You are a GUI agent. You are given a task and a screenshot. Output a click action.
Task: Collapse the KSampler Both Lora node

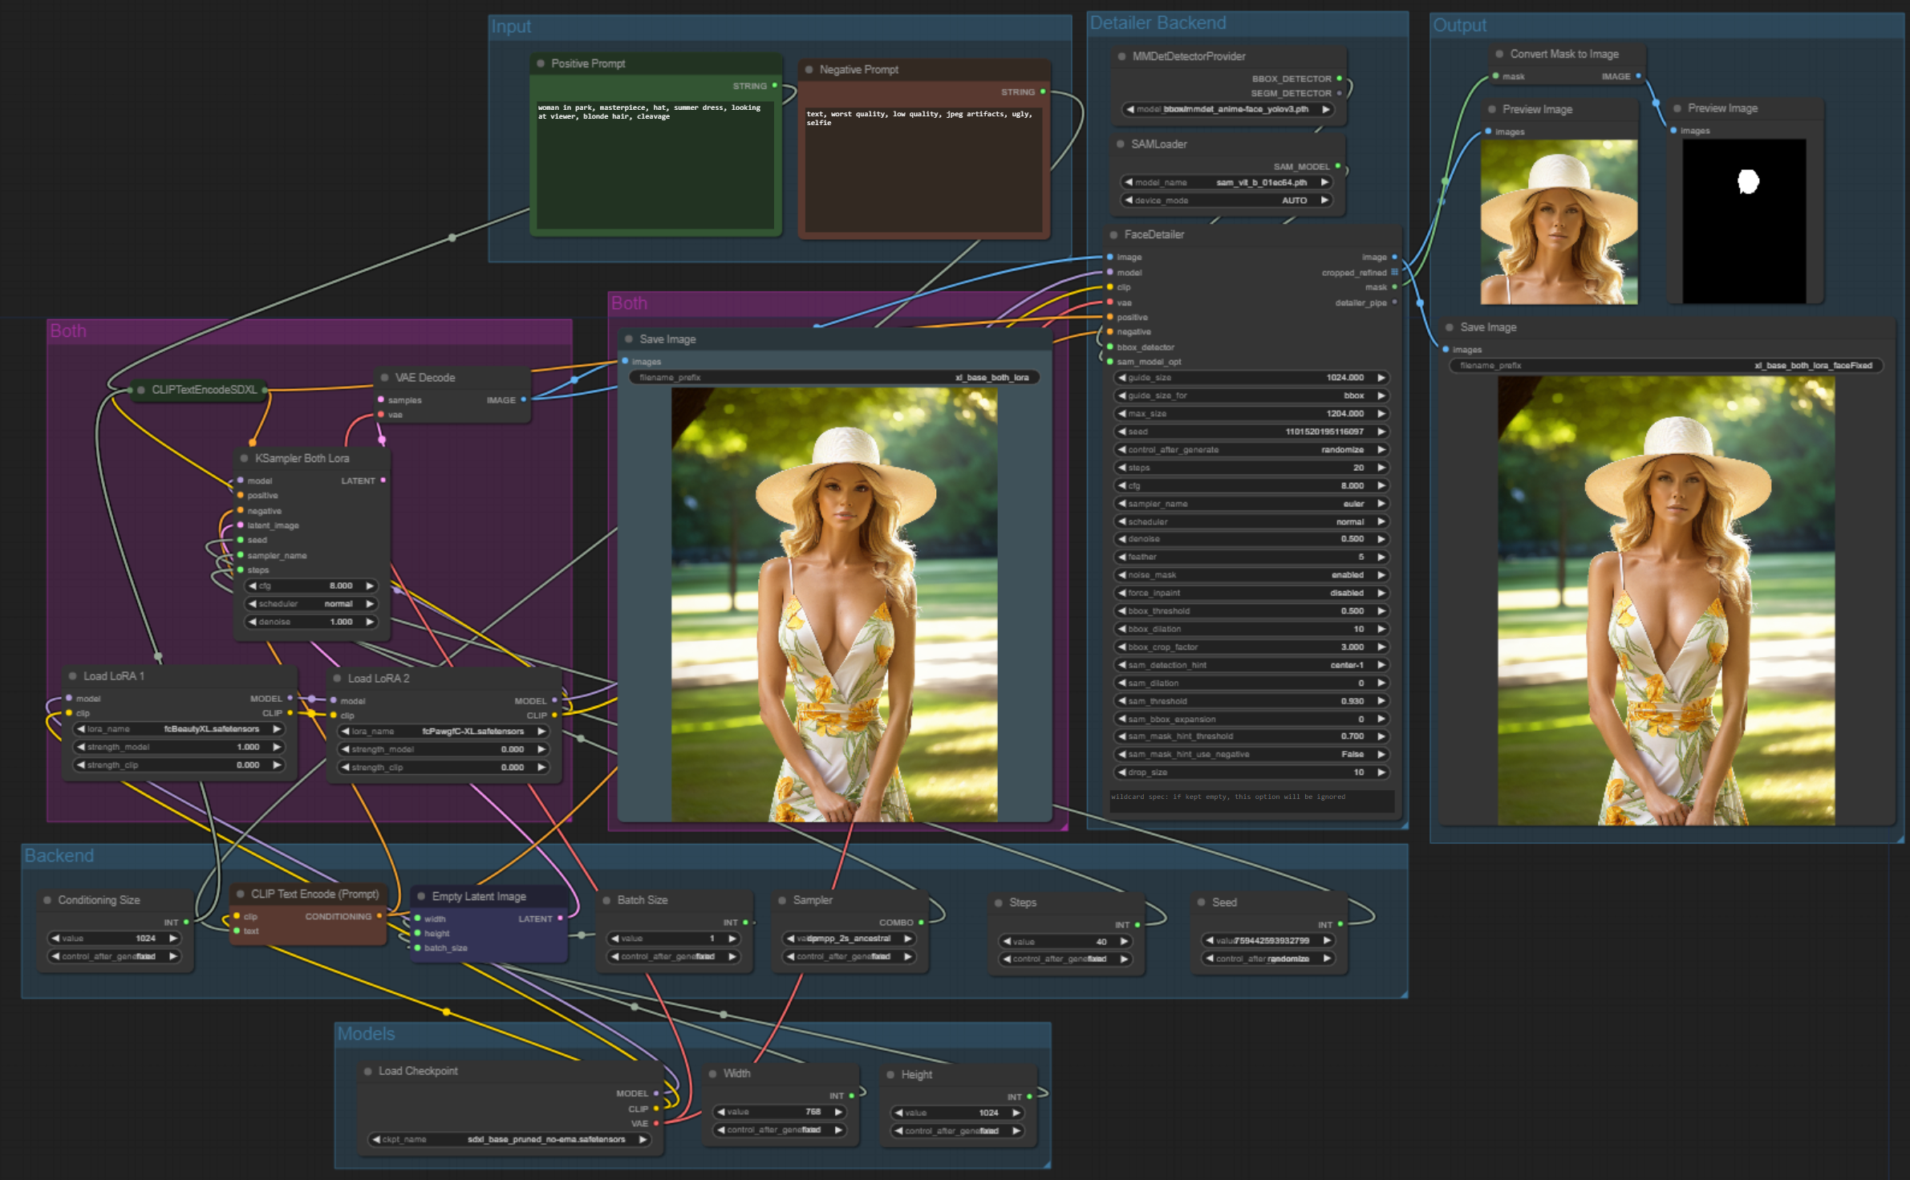245,459
